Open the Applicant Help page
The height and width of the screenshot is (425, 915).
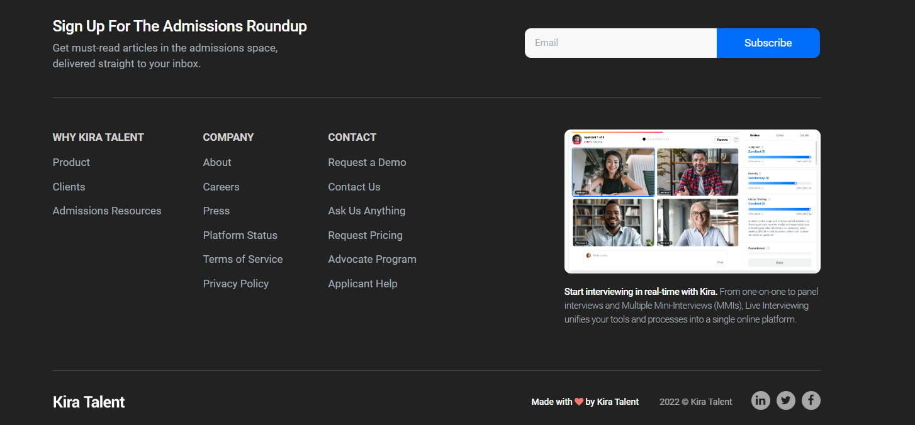(x=362, y=284)
